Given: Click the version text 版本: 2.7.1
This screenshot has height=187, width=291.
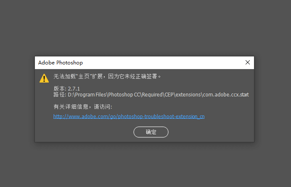Looking at the screenshot, I should coord(66,88).
